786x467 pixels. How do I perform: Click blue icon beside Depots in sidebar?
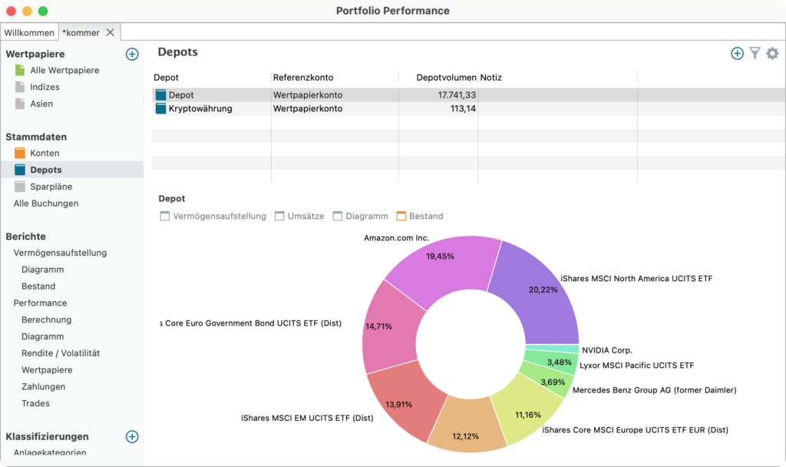coord(20,170)
